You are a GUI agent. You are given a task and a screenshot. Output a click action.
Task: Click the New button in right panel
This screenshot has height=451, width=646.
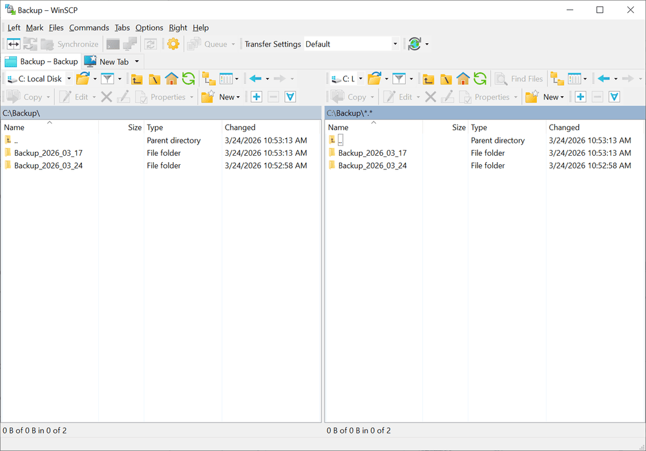tap(545, 97)
